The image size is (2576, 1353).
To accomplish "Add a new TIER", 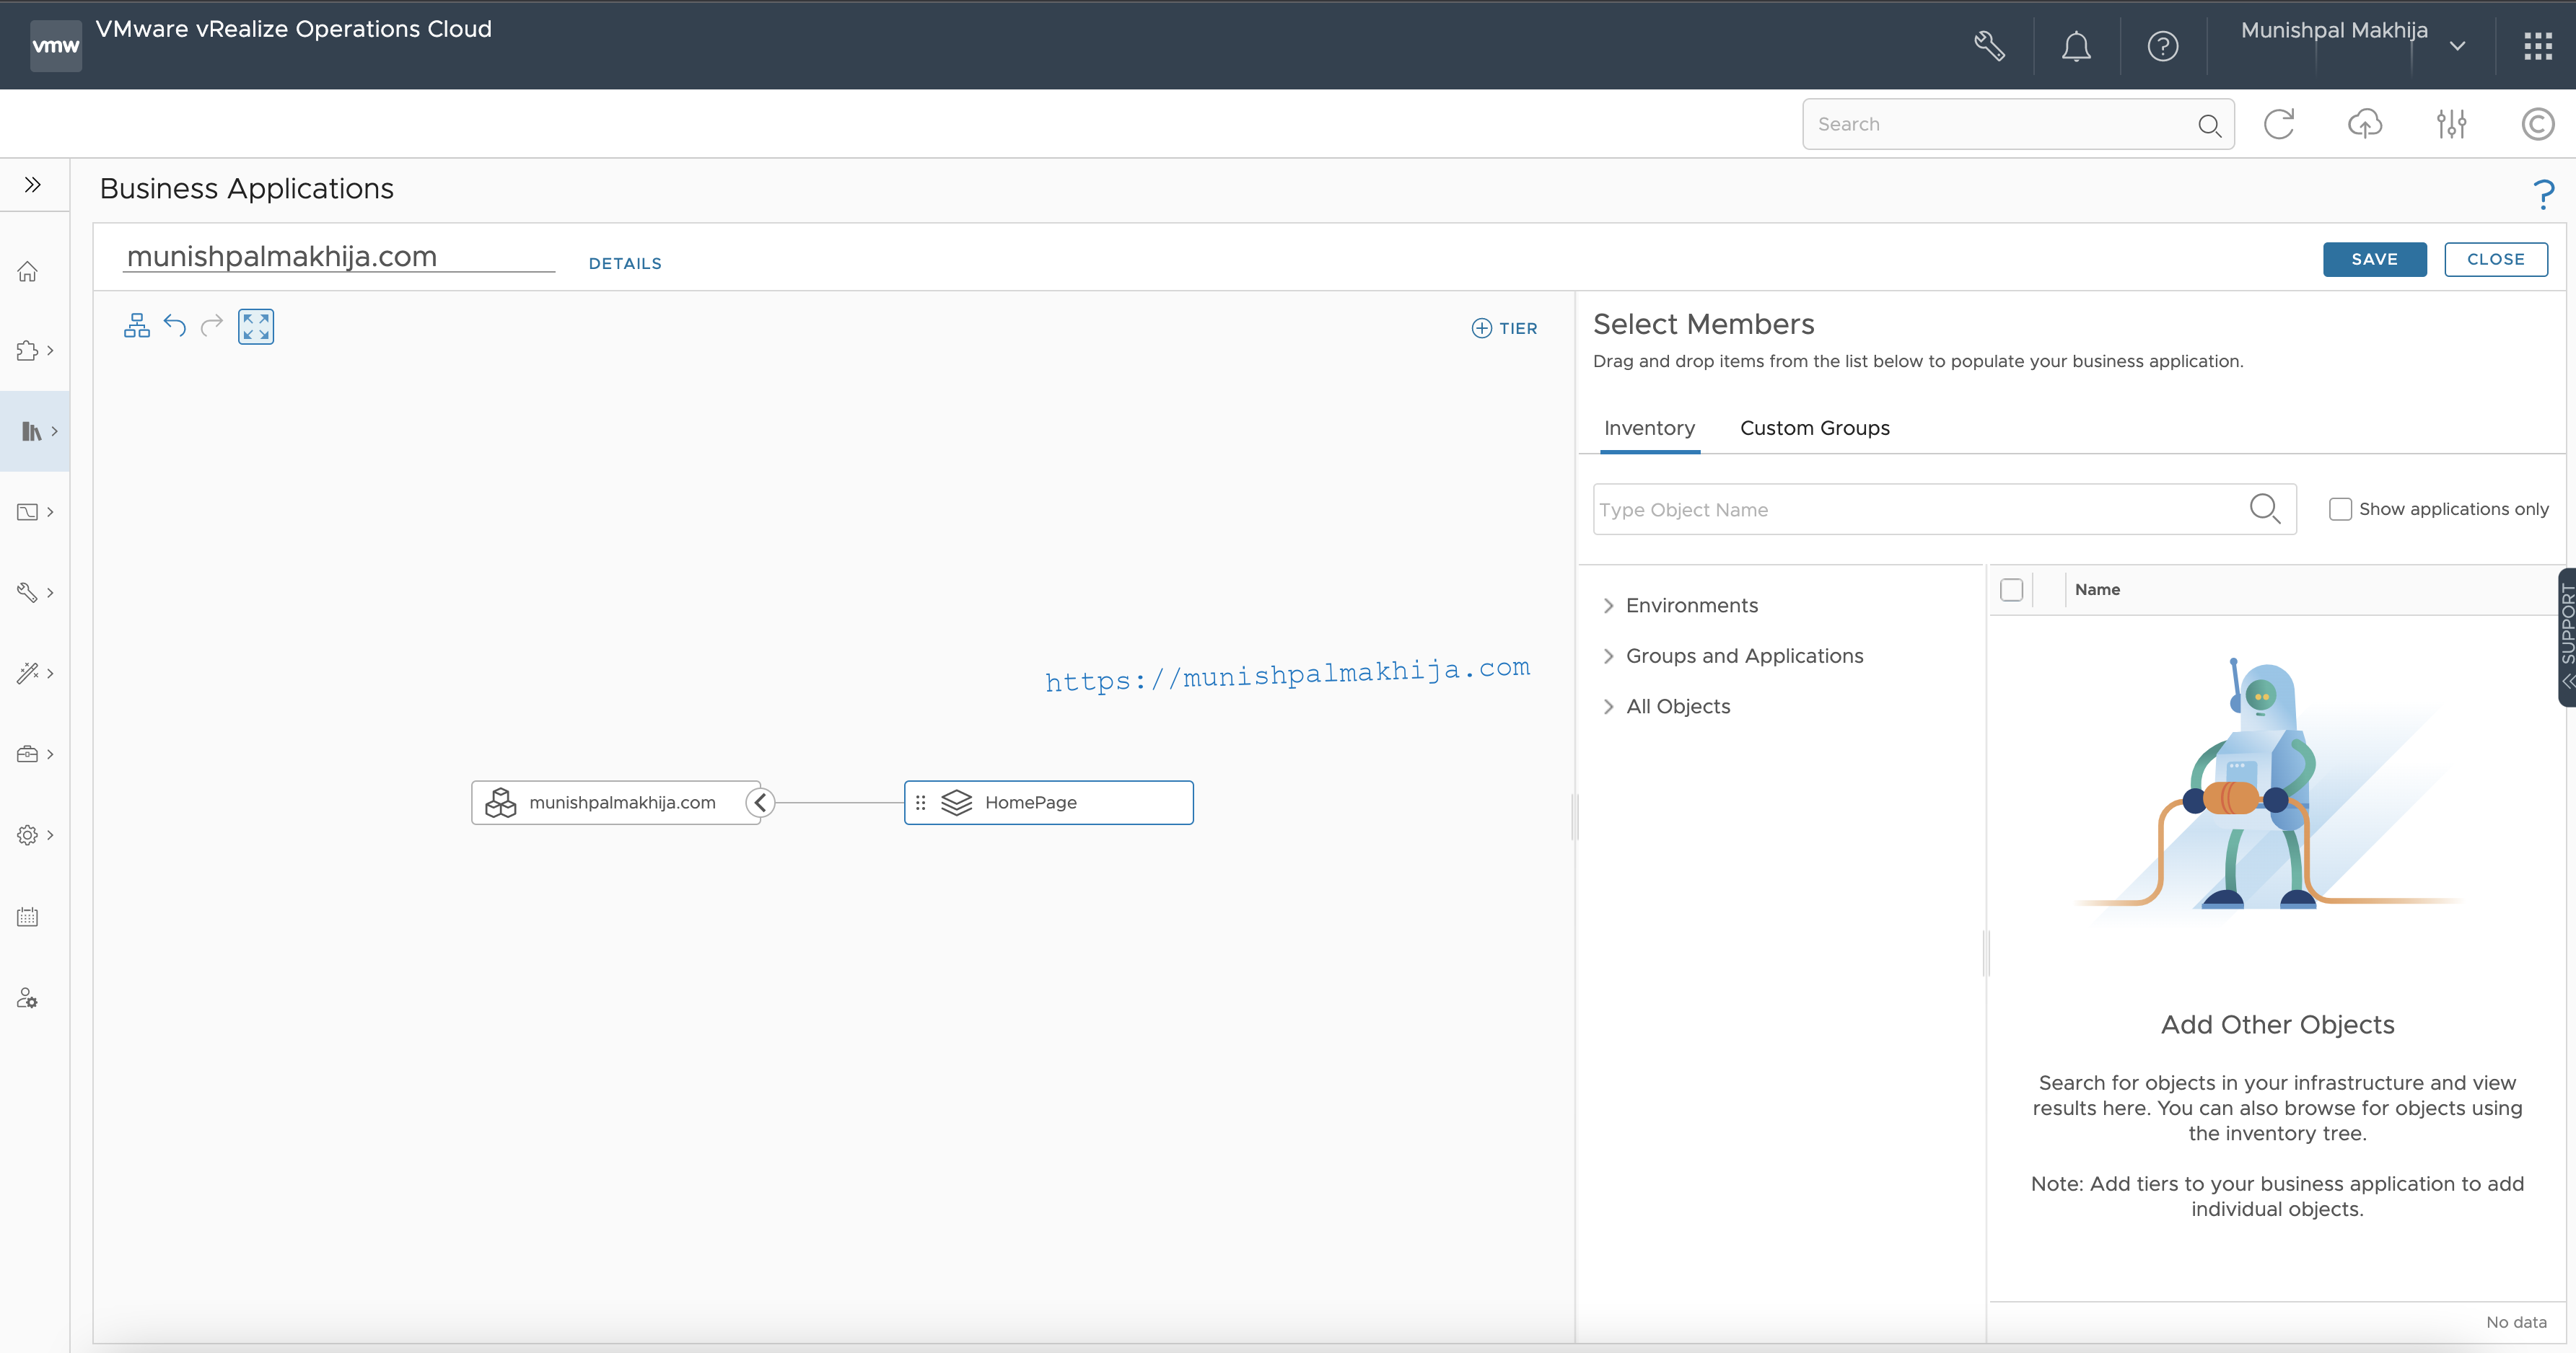I will click(1504, 327).
